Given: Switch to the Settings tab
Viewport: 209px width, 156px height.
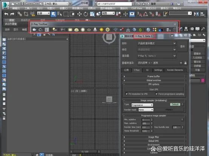Looking at the screenshot, I should (158, 70).
